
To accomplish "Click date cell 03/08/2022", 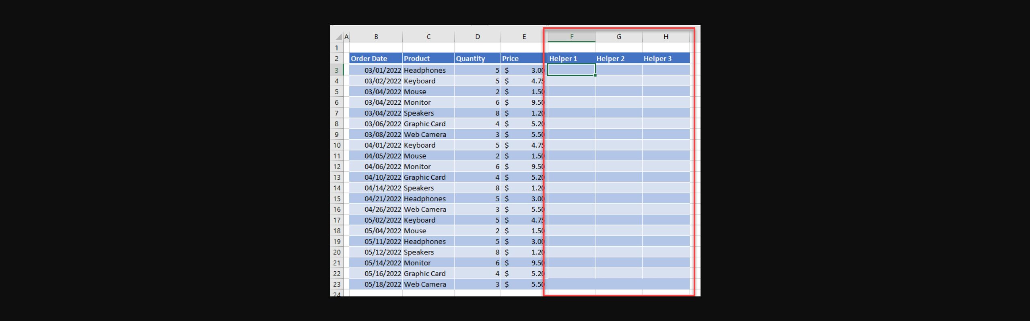I will pos(376,134).
